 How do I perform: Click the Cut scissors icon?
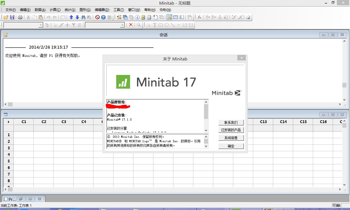(28, 17)
